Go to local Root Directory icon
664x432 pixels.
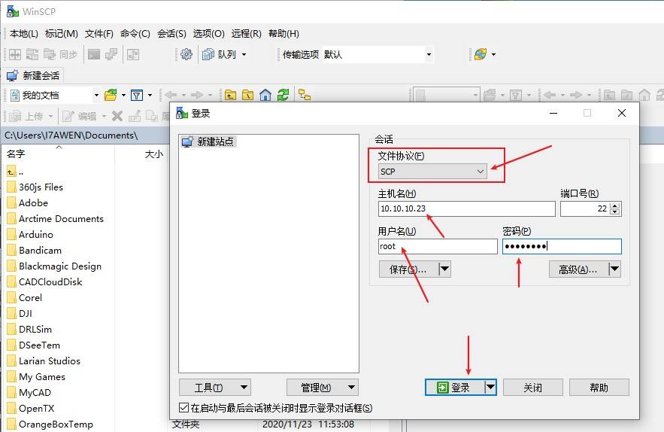pos(247,95)
